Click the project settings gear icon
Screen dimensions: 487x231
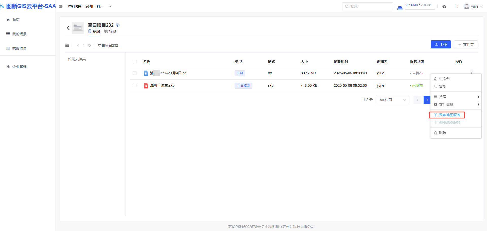[x=118, y=25]
